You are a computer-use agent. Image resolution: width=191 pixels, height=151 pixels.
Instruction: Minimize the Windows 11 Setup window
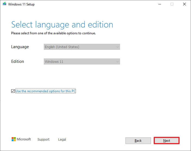click(159, 4)
